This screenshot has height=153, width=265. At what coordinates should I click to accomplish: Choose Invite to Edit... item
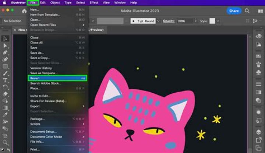(x=57, y=96)
